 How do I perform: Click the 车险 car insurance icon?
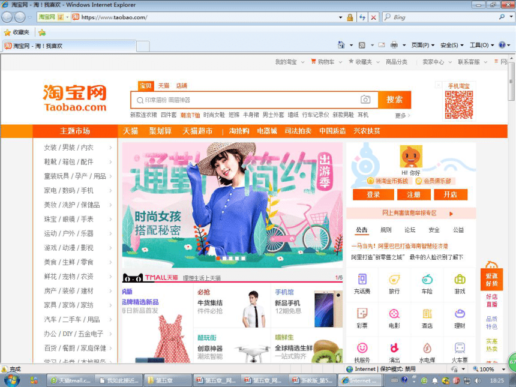tap(427, 280)
